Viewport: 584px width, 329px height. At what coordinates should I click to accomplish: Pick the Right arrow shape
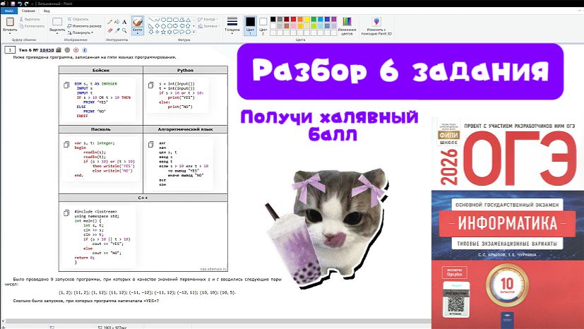click(x=175, y=26)
